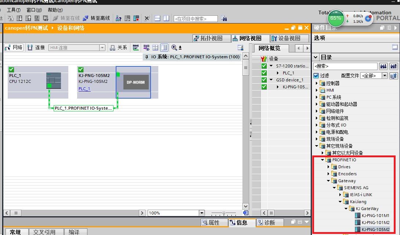Switch to the 设备视图 tab
This screenshot has width=400, height=235.
286,38
